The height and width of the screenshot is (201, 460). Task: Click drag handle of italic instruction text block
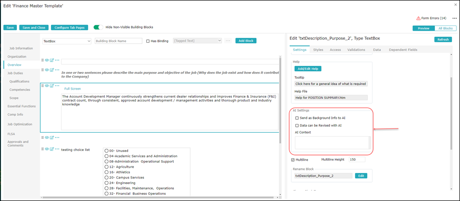click(42, 70)
